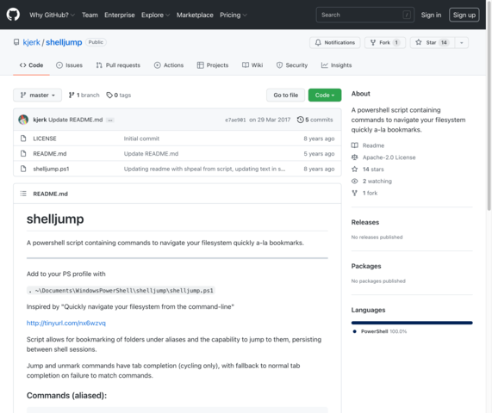Click the branch icon next to 1 branch
492x413 pixels.
(72, 95)
